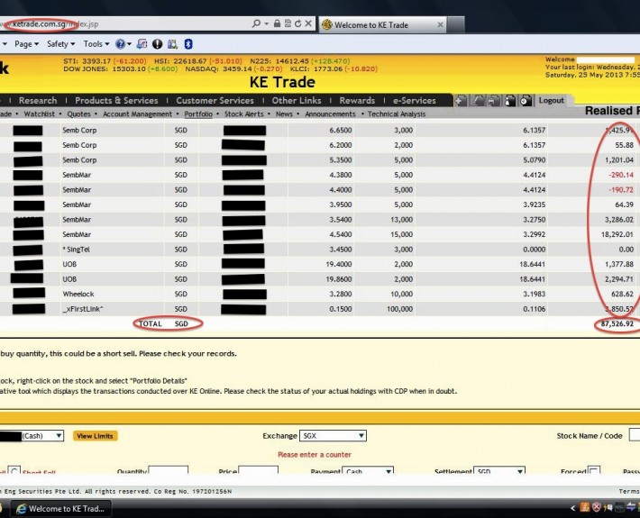This screenshot has height=518, width=640.
Task: Click the Stock Name / Code field
Action: coord(634,436)
